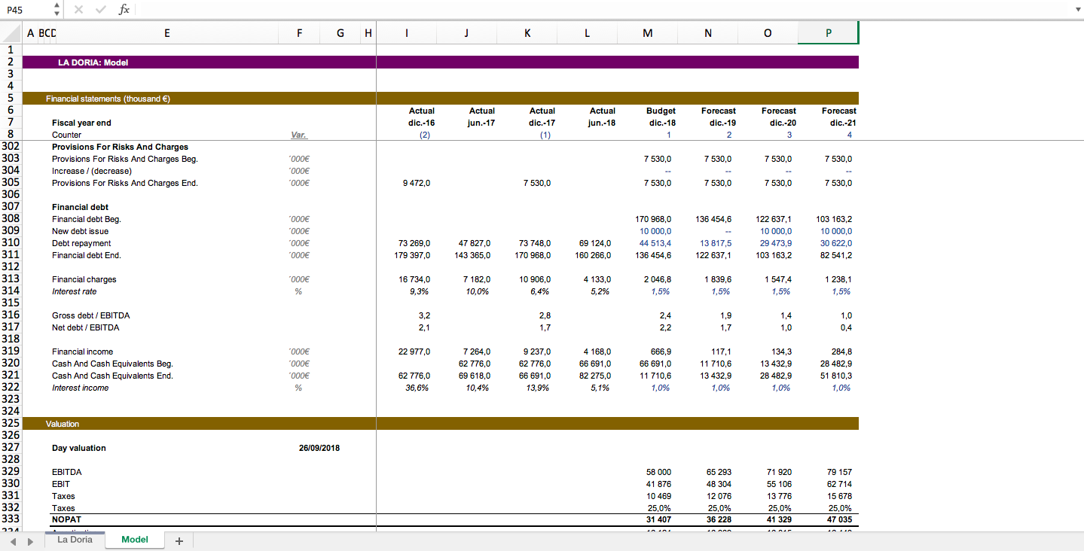
Task: Switch to the La Doria sheet tab
Action: tap(75, 540)
